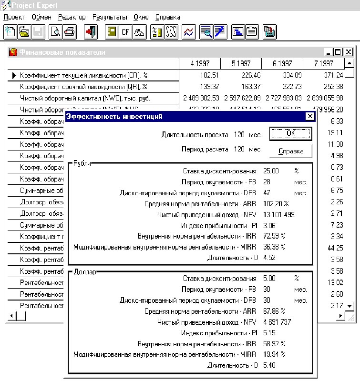This screenshot has width=360, height=381.
Task: Exit the program via the door icon
Action: (x=91, y=32)
